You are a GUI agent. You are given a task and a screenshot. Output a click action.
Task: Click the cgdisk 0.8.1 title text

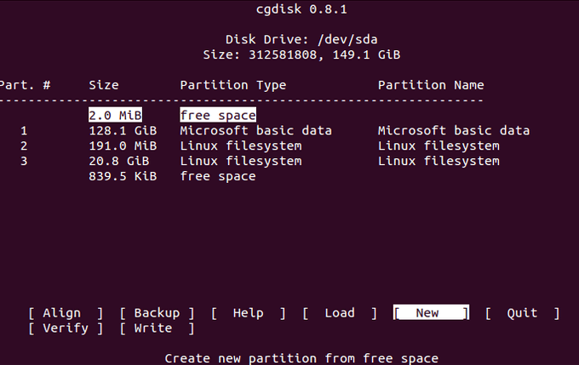pyautogui.click(x=289, y=9)
